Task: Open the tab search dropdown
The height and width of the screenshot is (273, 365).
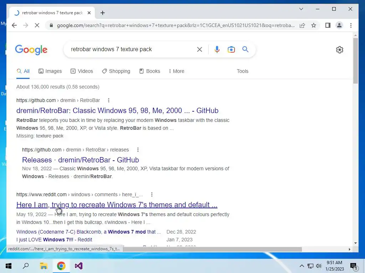Action: [301, 9]
